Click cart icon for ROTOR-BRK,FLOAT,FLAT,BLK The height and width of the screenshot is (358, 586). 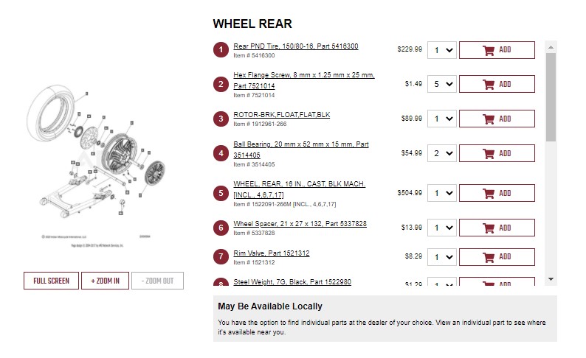[488, 119]
